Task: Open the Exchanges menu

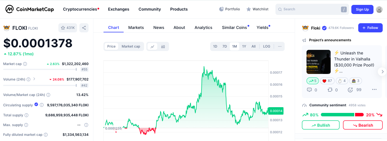Action: click(x=118, y=9)
